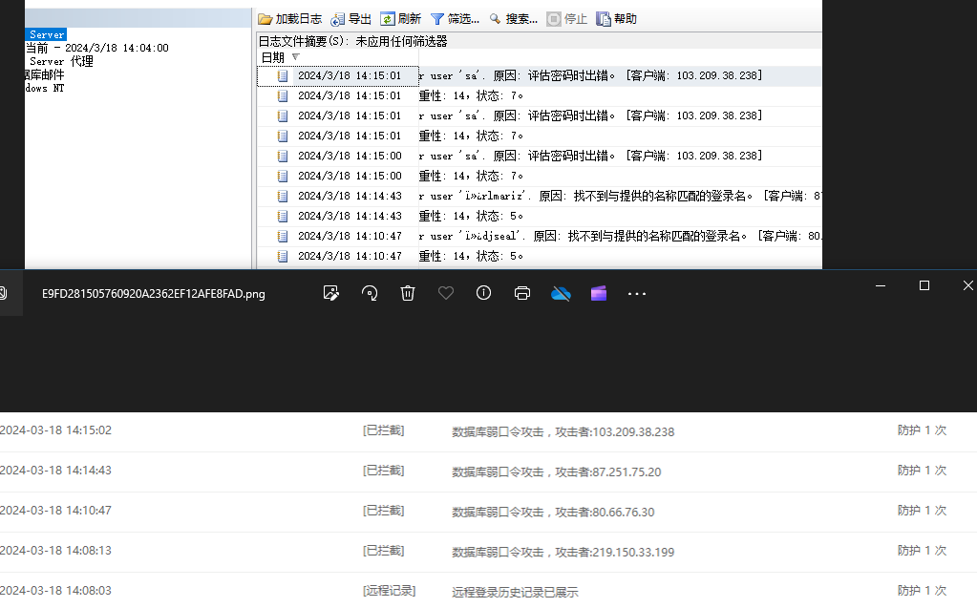Select the log row mentioning user 'ï»¿djseal'
The image size is (977, 608).
(540, 236)
